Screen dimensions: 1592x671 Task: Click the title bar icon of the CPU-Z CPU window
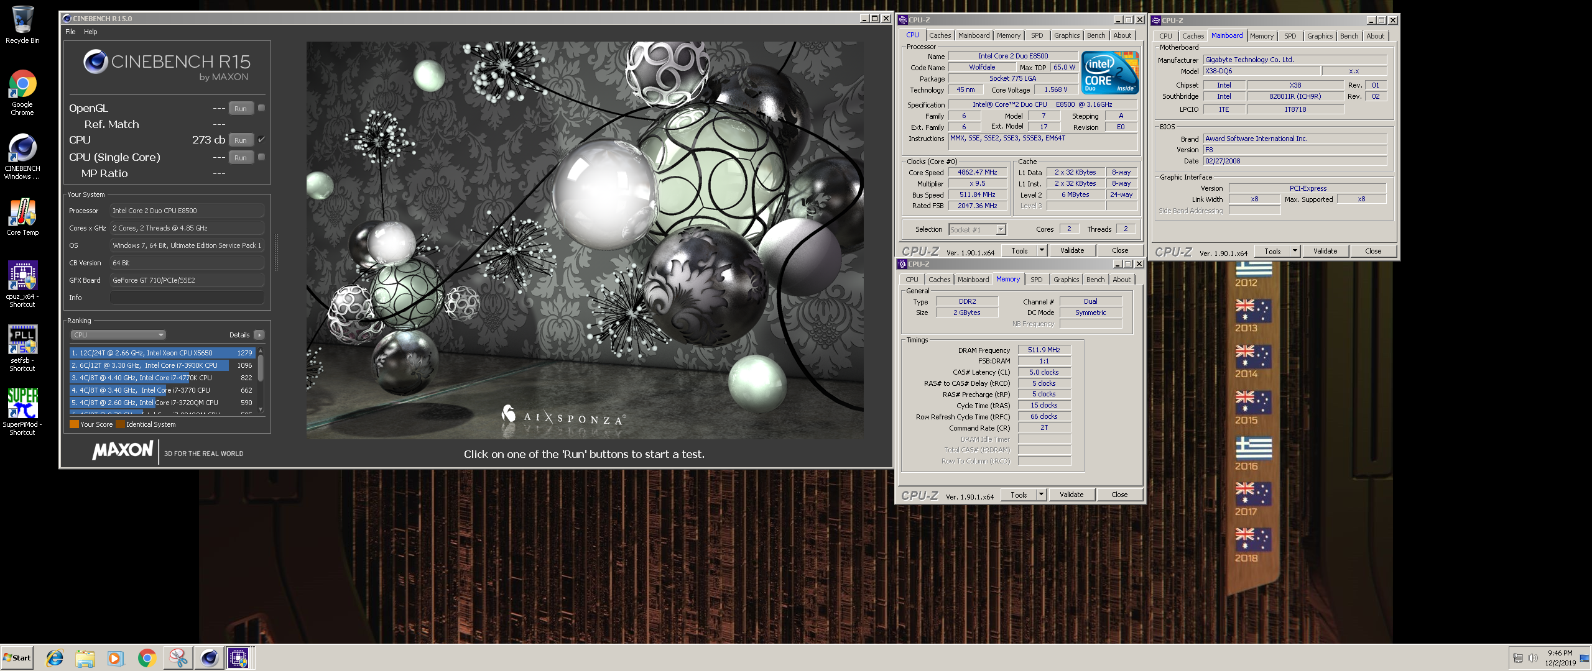click(903, 20)
